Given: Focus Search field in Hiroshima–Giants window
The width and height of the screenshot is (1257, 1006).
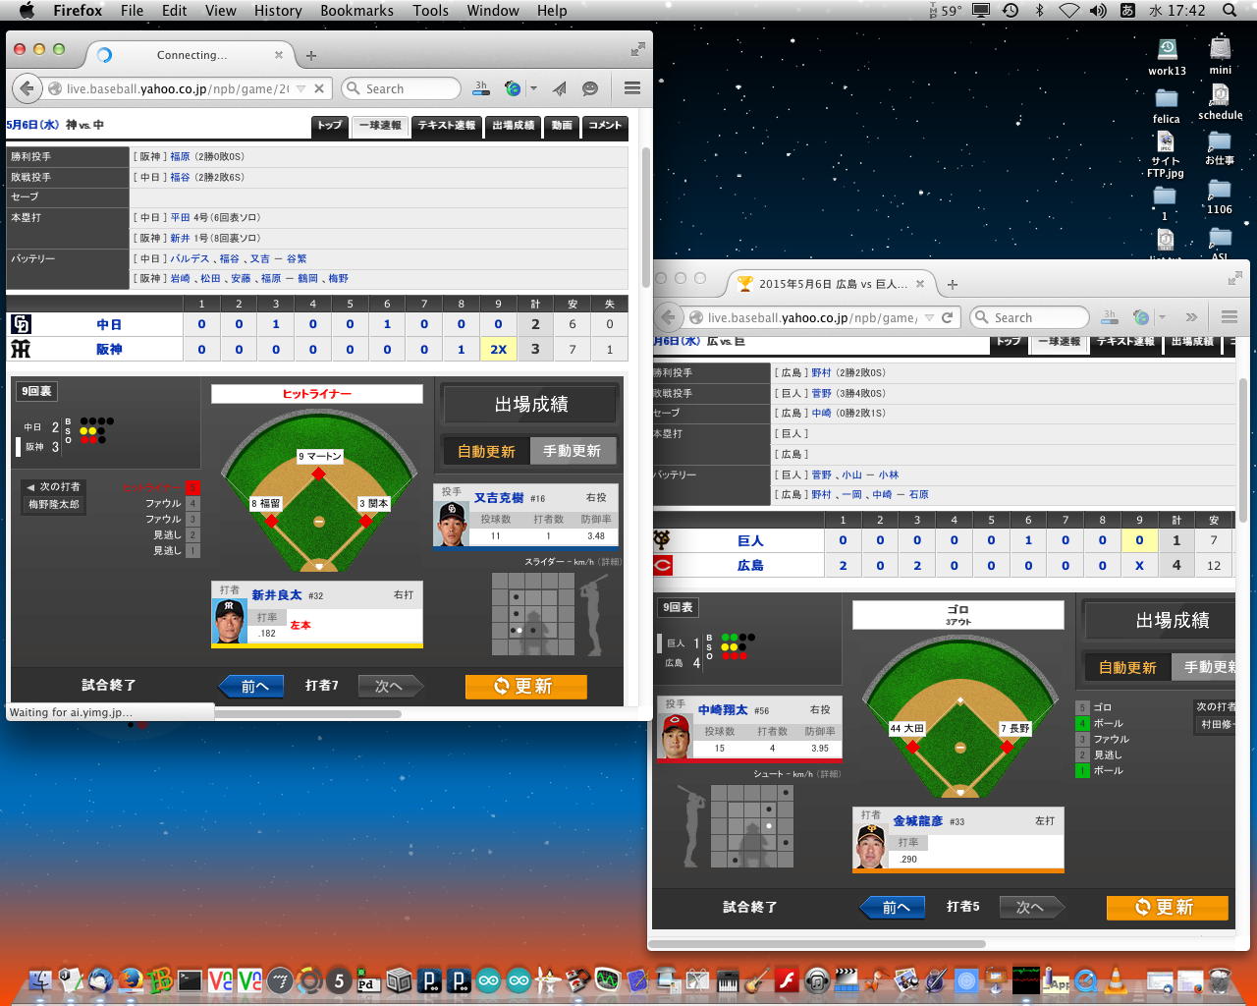Looking at the screenshot, I should tap(1029, 317).
